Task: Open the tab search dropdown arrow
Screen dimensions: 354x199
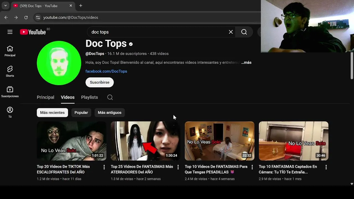Action: pos(6,6)
